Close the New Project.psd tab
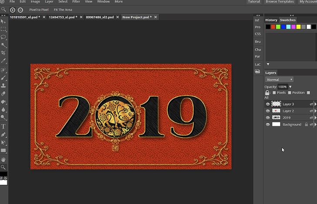Image resolution: width=317 pixels, height=204 pixels. [x=156, y=17]
